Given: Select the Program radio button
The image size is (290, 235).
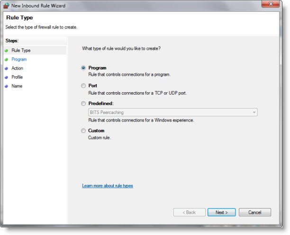Looking at the screenshot, I should (83, 68).
